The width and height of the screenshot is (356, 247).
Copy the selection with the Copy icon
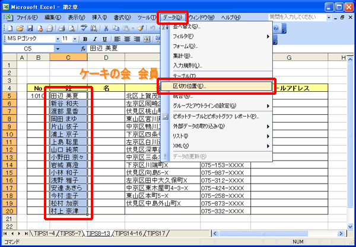[116, 28]
